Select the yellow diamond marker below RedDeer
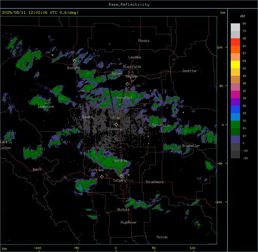This screenshot has height=252, width=258. tap(127, 84)
